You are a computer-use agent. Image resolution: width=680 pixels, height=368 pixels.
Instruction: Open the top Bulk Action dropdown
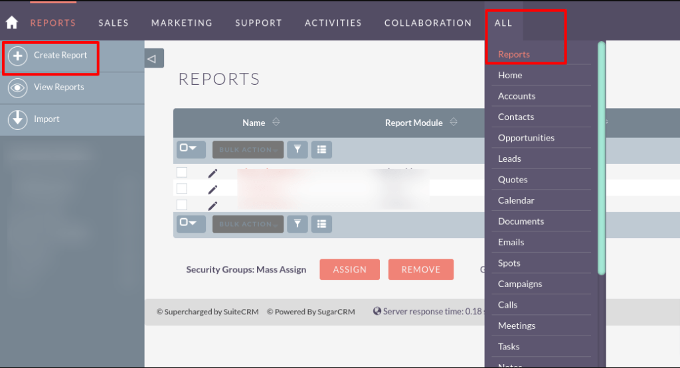(248, 149)
